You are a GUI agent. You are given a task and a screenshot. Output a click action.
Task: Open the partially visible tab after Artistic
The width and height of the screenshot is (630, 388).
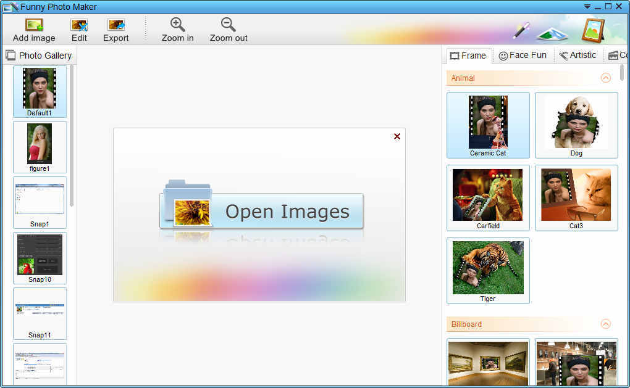tap(617, 56)
